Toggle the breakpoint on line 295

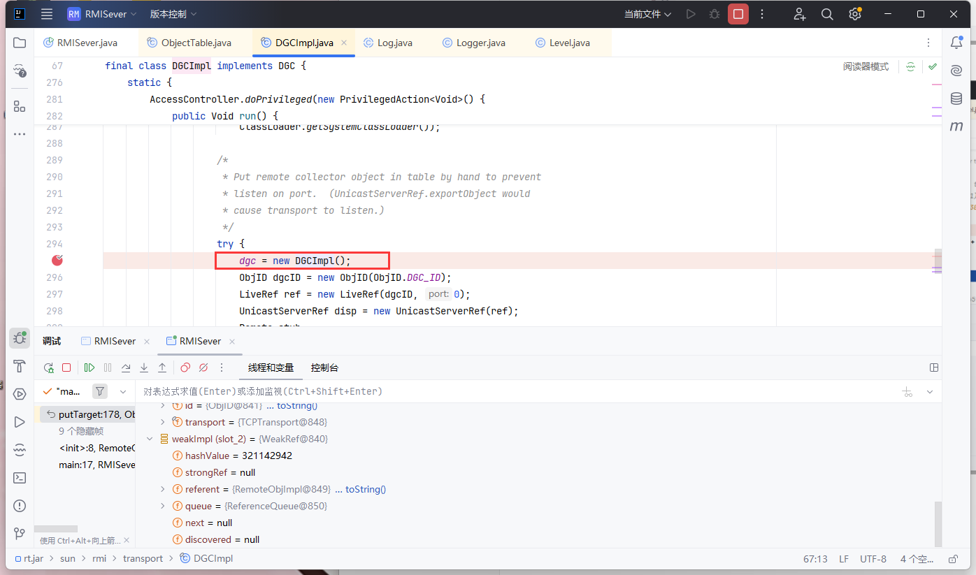(x=58, y=261)
